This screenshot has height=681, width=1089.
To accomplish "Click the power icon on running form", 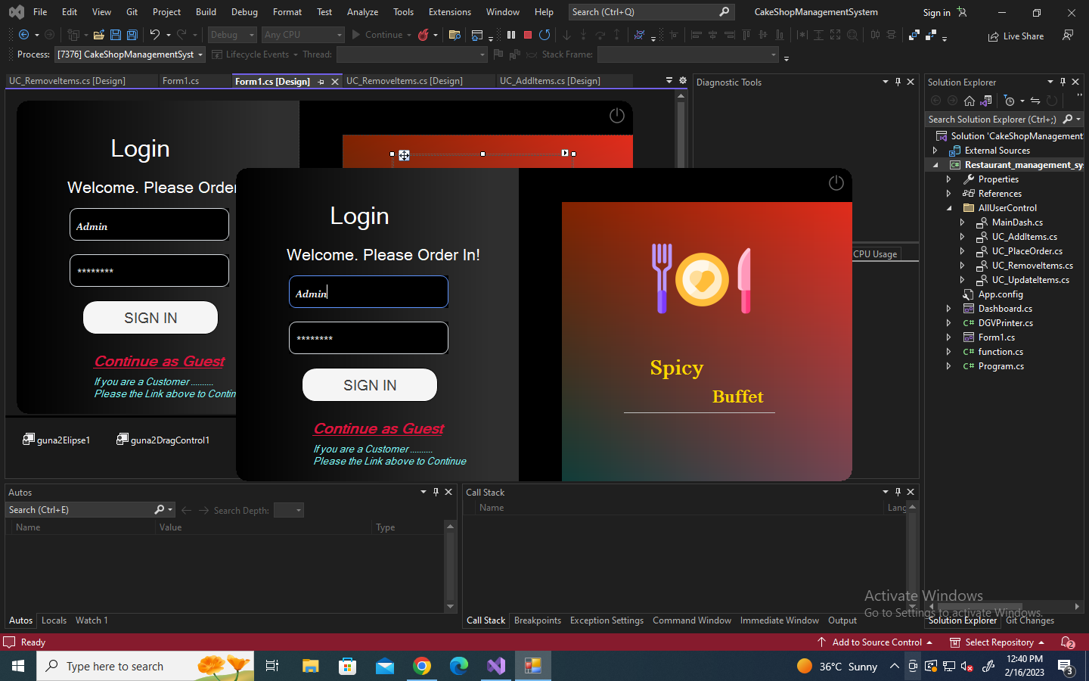I will coord(836,182).
